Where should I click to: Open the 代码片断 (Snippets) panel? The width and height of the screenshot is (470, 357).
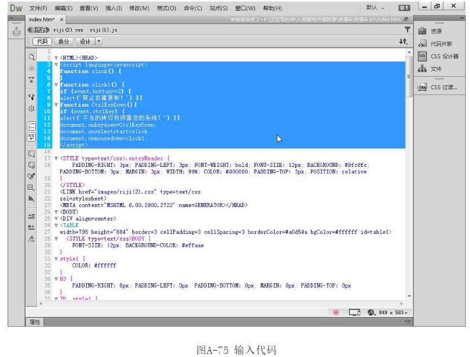pyautogui.click(x=441, y=44)
